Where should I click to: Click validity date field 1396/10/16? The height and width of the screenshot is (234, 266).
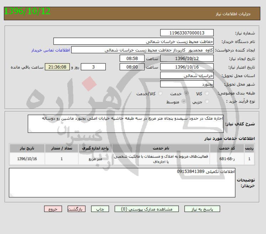187,67
